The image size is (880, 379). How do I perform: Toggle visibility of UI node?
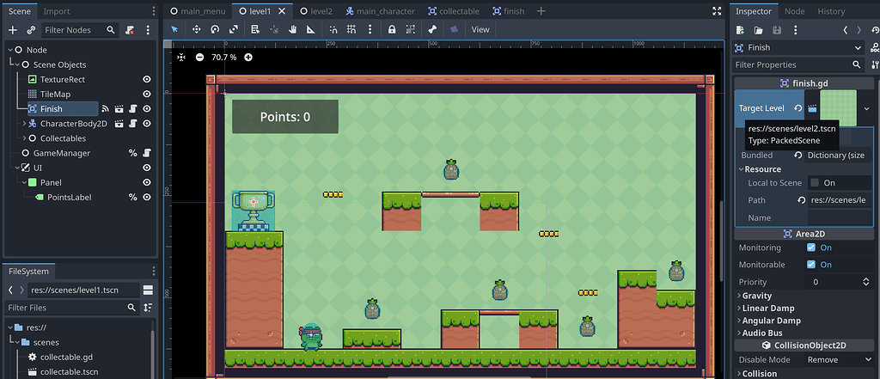pyautogui.click(x=146, y=168)
